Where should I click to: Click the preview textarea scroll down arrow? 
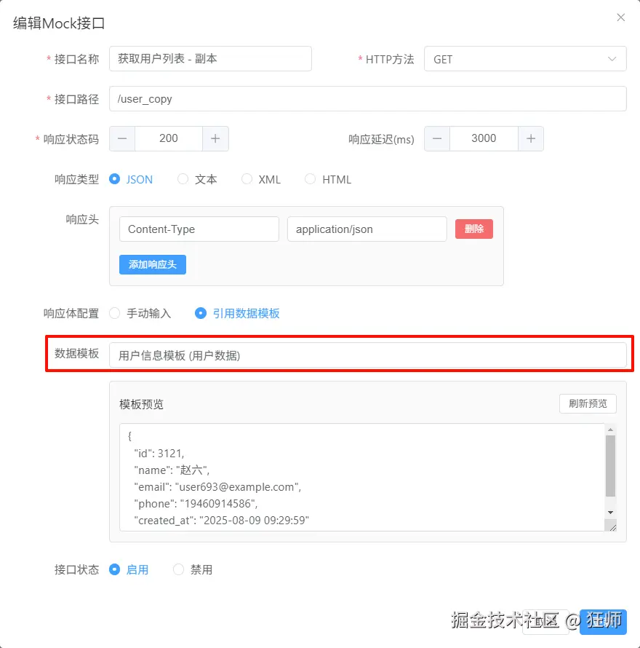[610, 513]
